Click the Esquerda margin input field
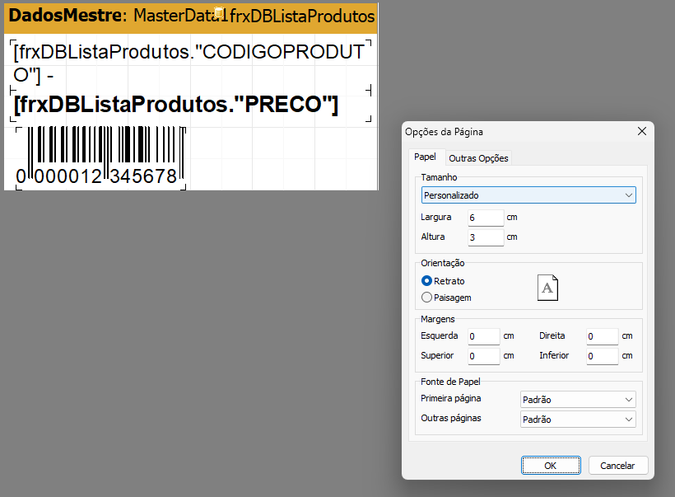 pos(484,336)
